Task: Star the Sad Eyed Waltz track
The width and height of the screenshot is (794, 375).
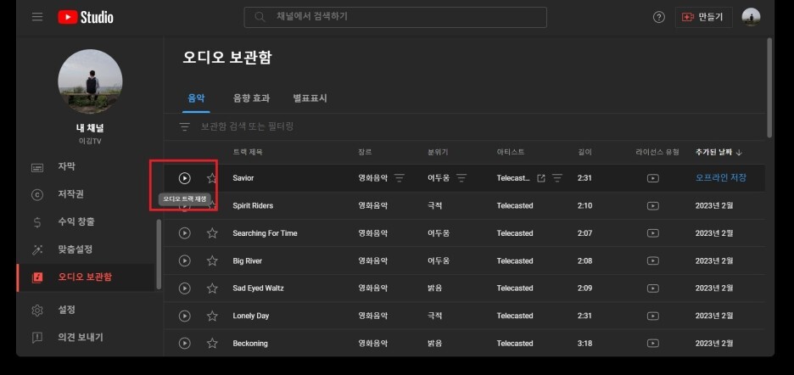Action: (212, 288)
